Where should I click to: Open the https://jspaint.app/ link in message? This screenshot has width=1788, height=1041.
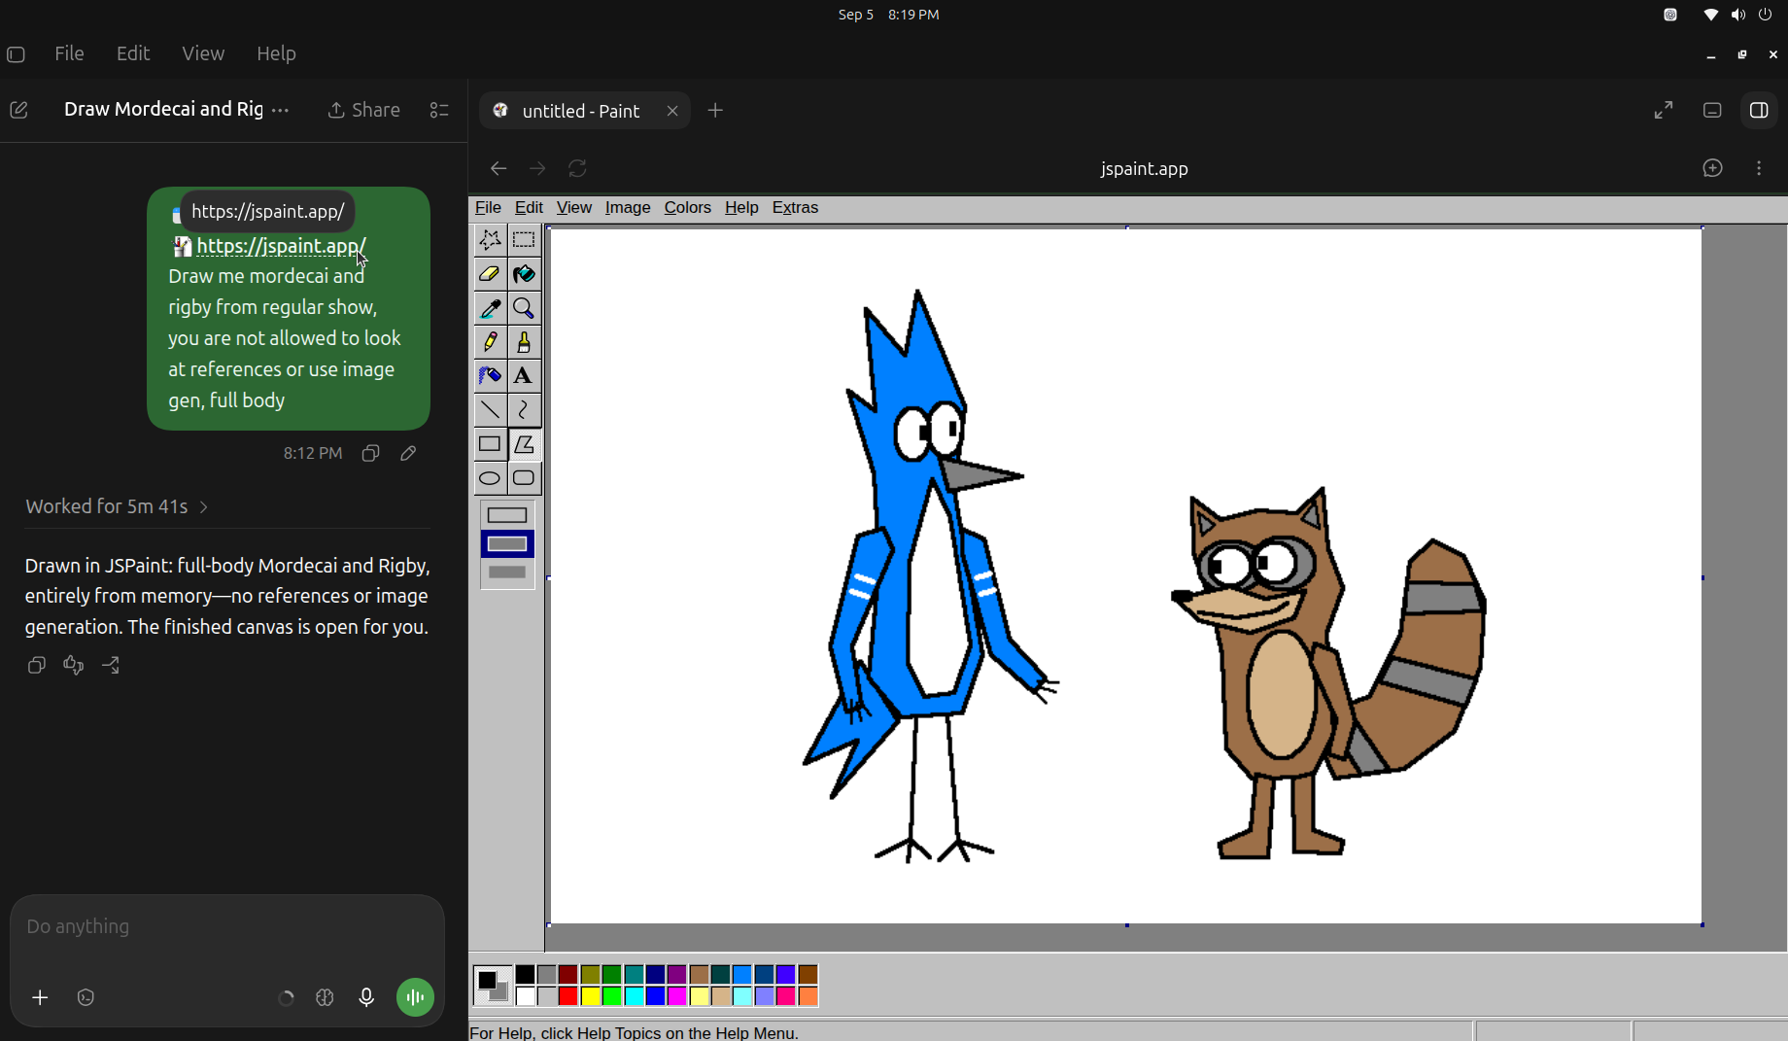(281, 246)
